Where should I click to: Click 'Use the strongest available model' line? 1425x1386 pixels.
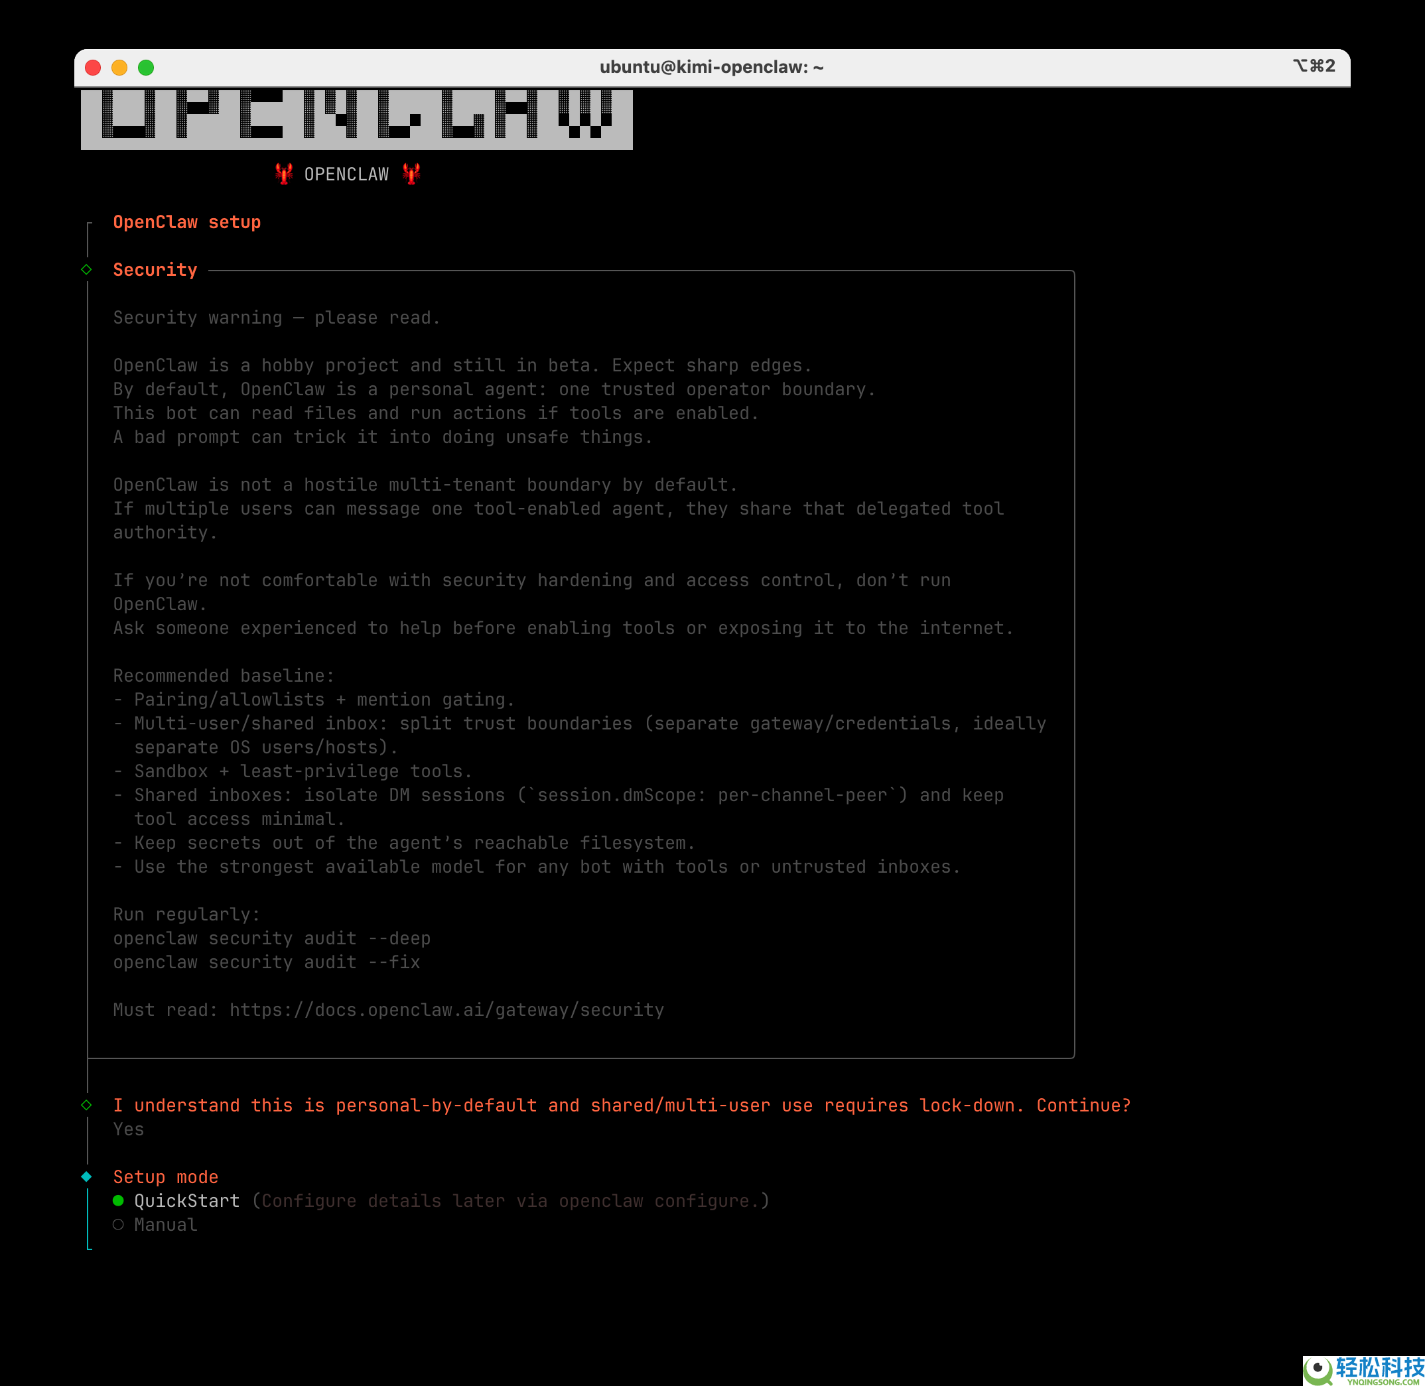point(537,867)
